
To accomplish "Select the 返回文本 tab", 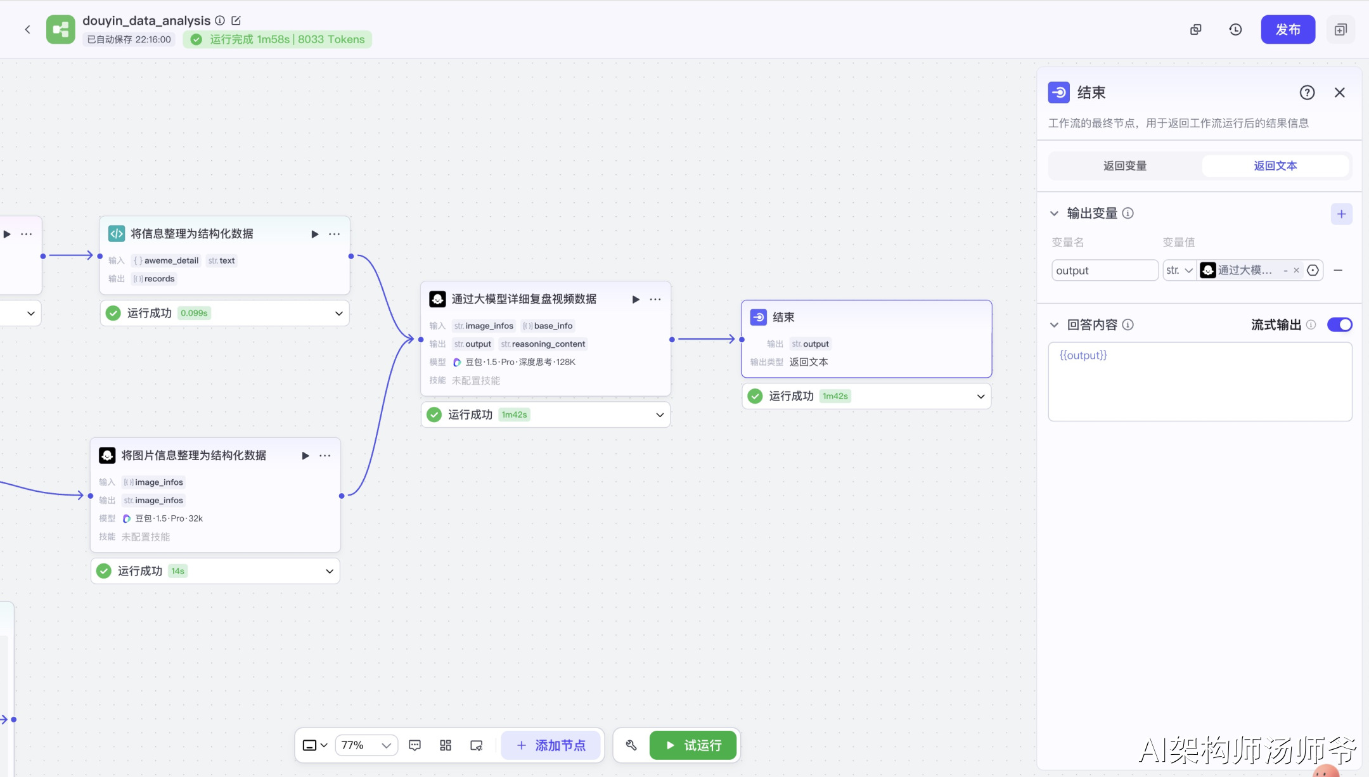I will (1275, 166).
